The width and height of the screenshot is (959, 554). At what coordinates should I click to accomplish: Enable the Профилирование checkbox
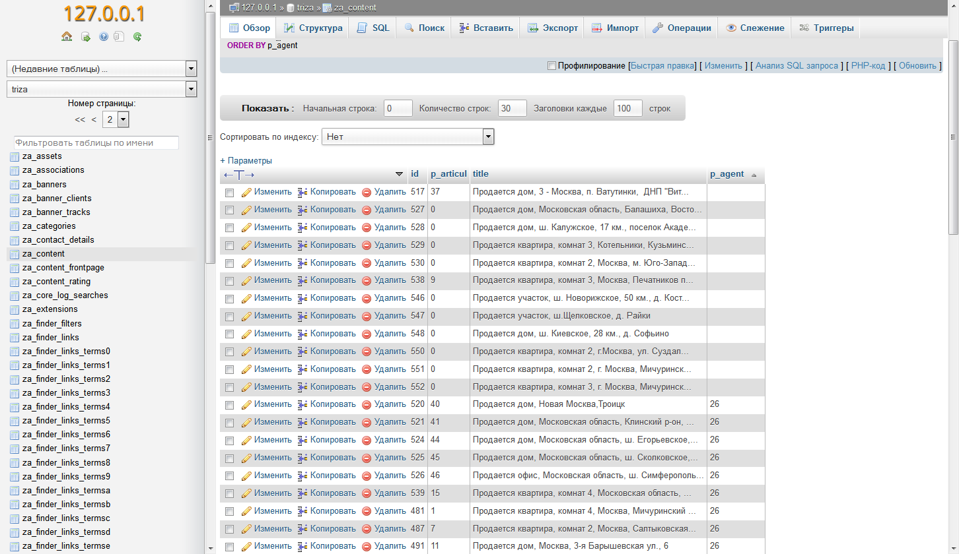551,65
